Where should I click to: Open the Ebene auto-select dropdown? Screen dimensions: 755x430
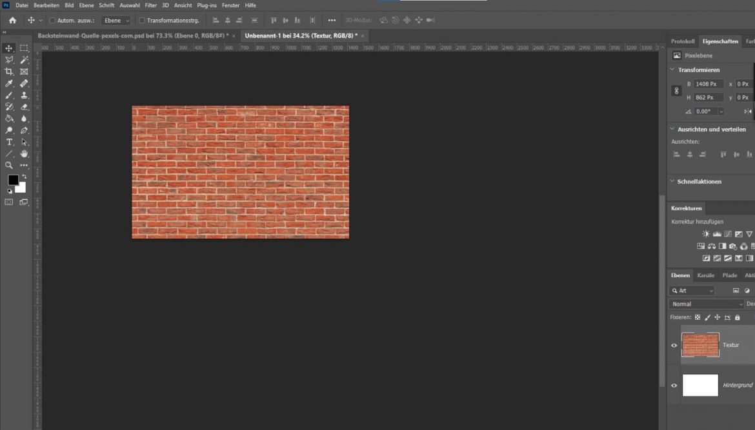point(116,20)
